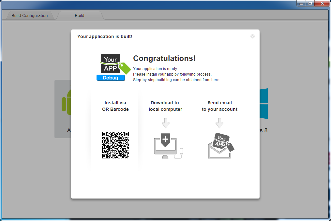Viewport: 331px width, 221px height.
Task: Click 'Download to local computer' text
Action: coord(165,106)
